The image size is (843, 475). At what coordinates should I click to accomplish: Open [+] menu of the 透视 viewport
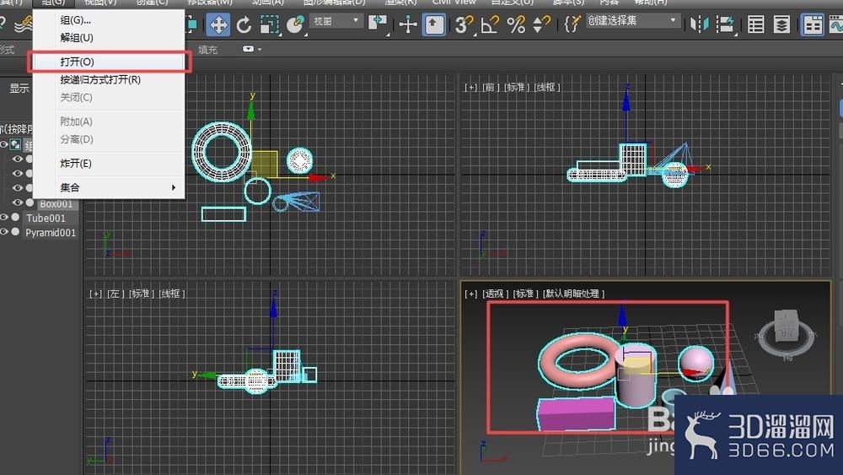pos(470,294)
